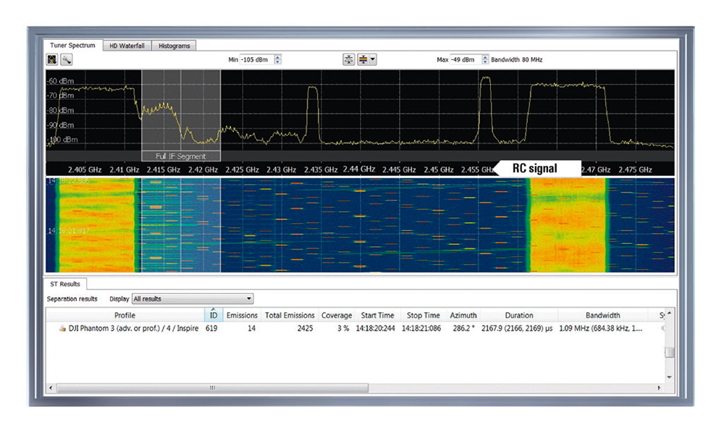Open the Histograms tab
The width and height of the screenshot is (724, 433).
(x=174, y=46)
